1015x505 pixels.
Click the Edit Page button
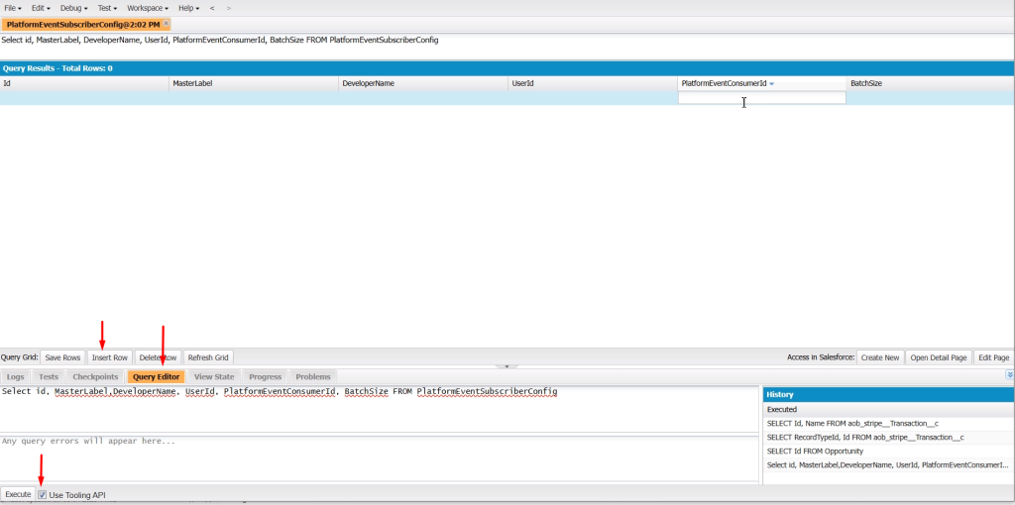(993, 357)
